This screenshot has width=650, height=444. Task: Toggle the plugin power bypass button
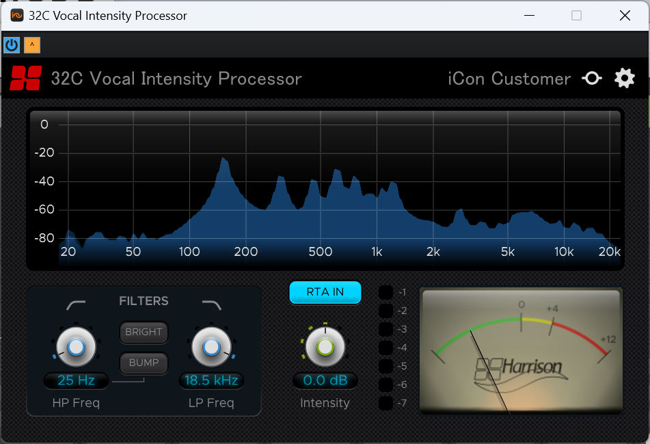(x=12, y=45)
